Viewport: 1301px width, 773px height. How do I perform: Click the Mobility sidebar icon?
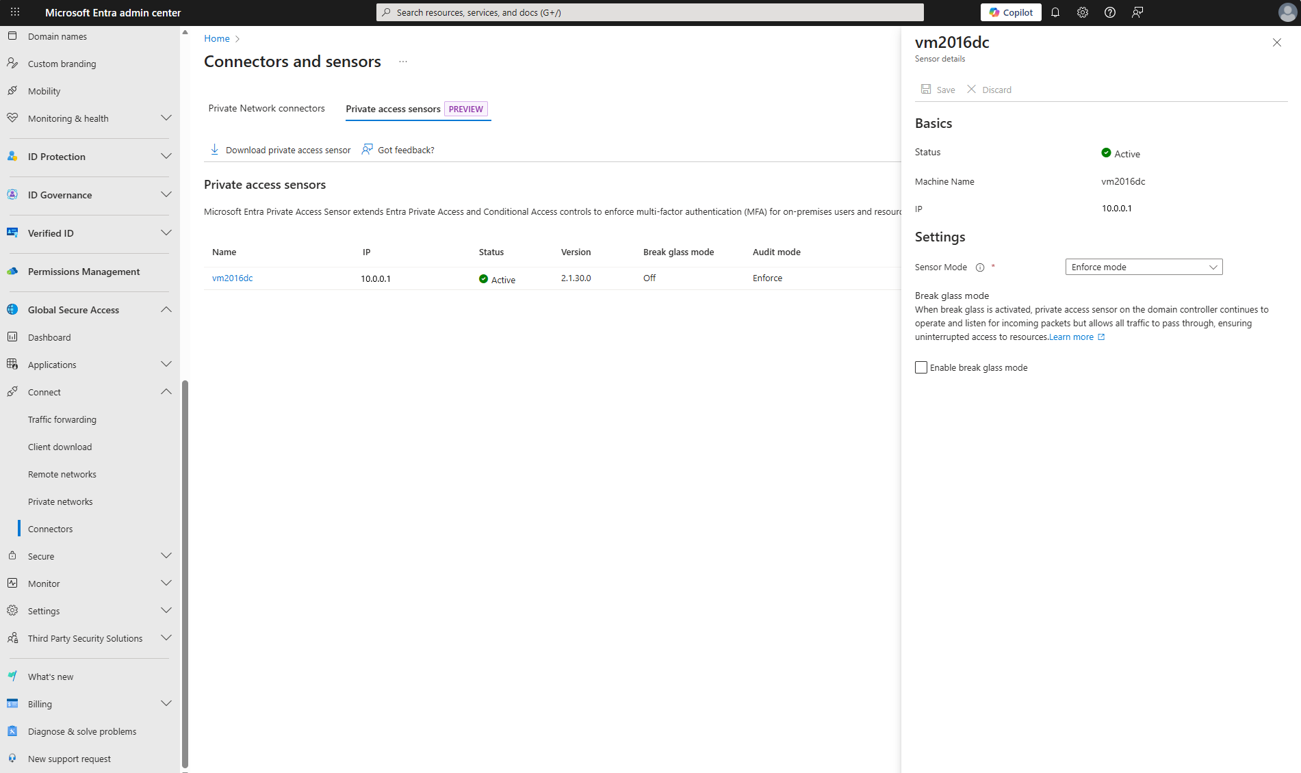pyautogui.click(x=12, y=90)
